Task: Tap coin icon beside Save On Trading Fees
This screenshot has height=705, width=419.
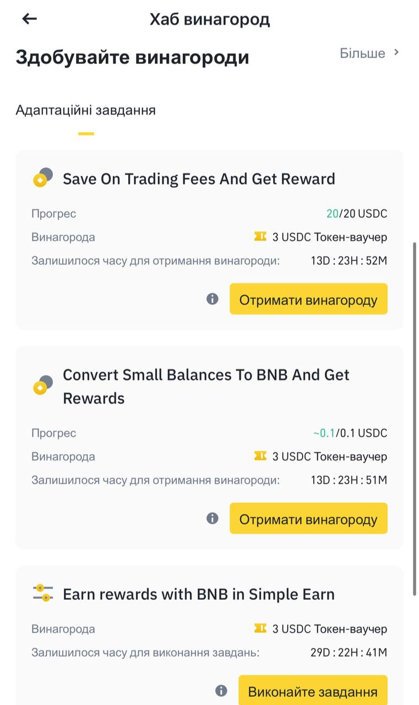Action: pyautogui.click(x=43, y=178)
